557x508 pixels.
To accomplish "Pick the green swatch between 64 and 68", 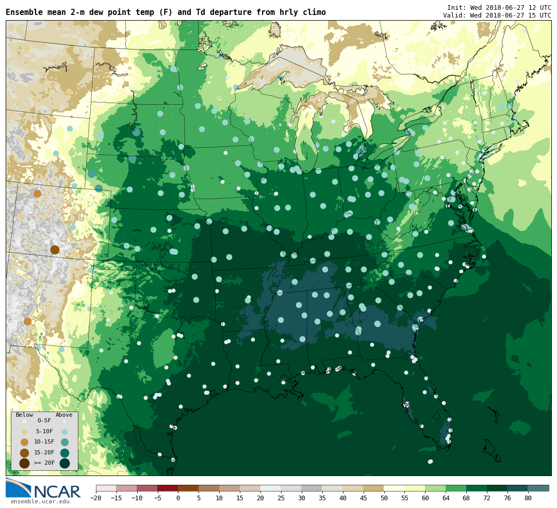I will click(x=456, y=488).
